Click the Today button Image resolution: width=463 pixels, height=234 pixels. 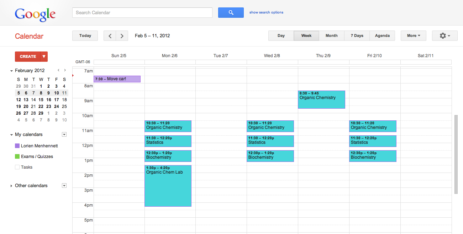(x=85, y=36)
